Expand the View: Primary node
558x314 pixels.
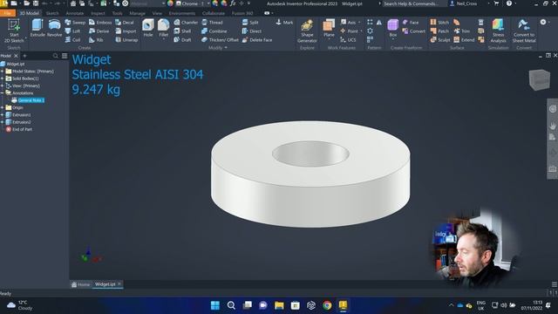tap(3, 85)
